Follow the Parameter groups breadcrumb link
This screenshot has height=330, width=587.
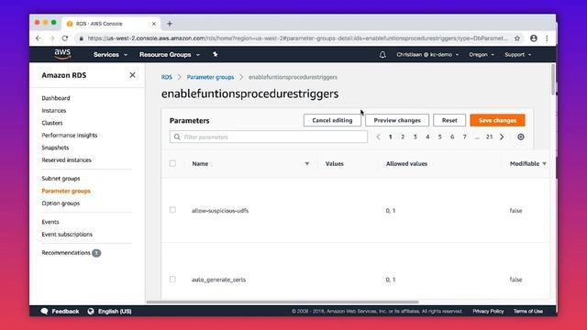coord(210,77)
